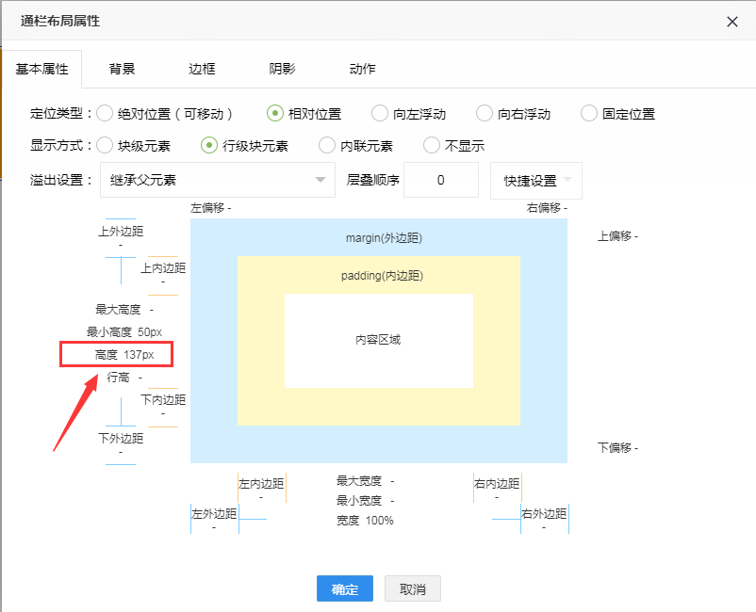Choose 不显示 display option
756x612 pixels.
point(432,146)
